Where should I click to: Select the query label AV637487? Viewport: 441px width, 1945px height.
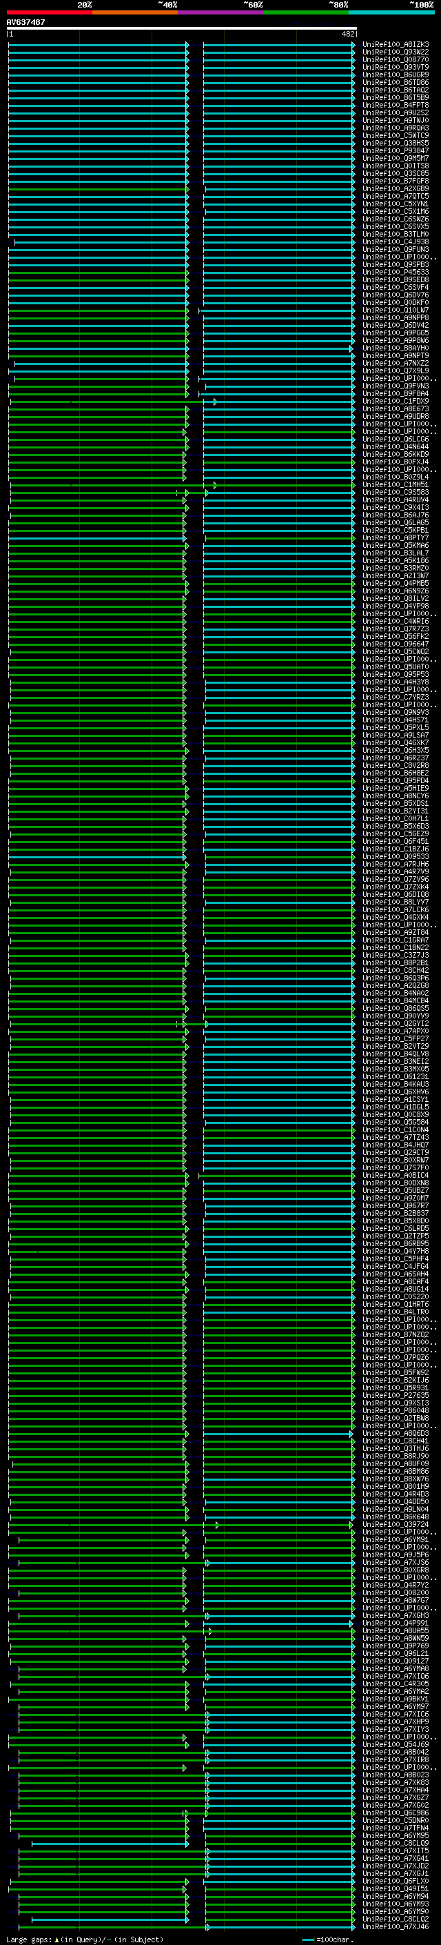(x=25, y=22)
